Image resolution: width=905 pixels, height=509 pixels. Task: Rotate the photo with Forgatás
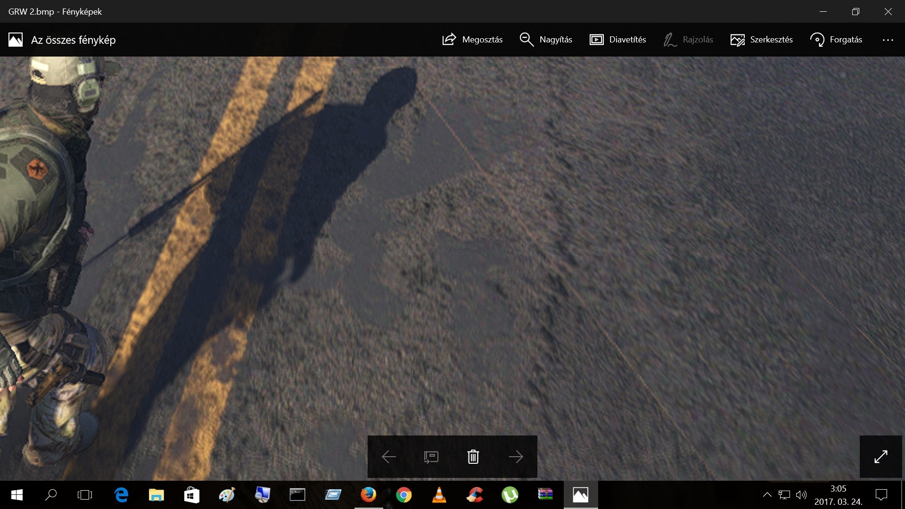coord(836,40)
